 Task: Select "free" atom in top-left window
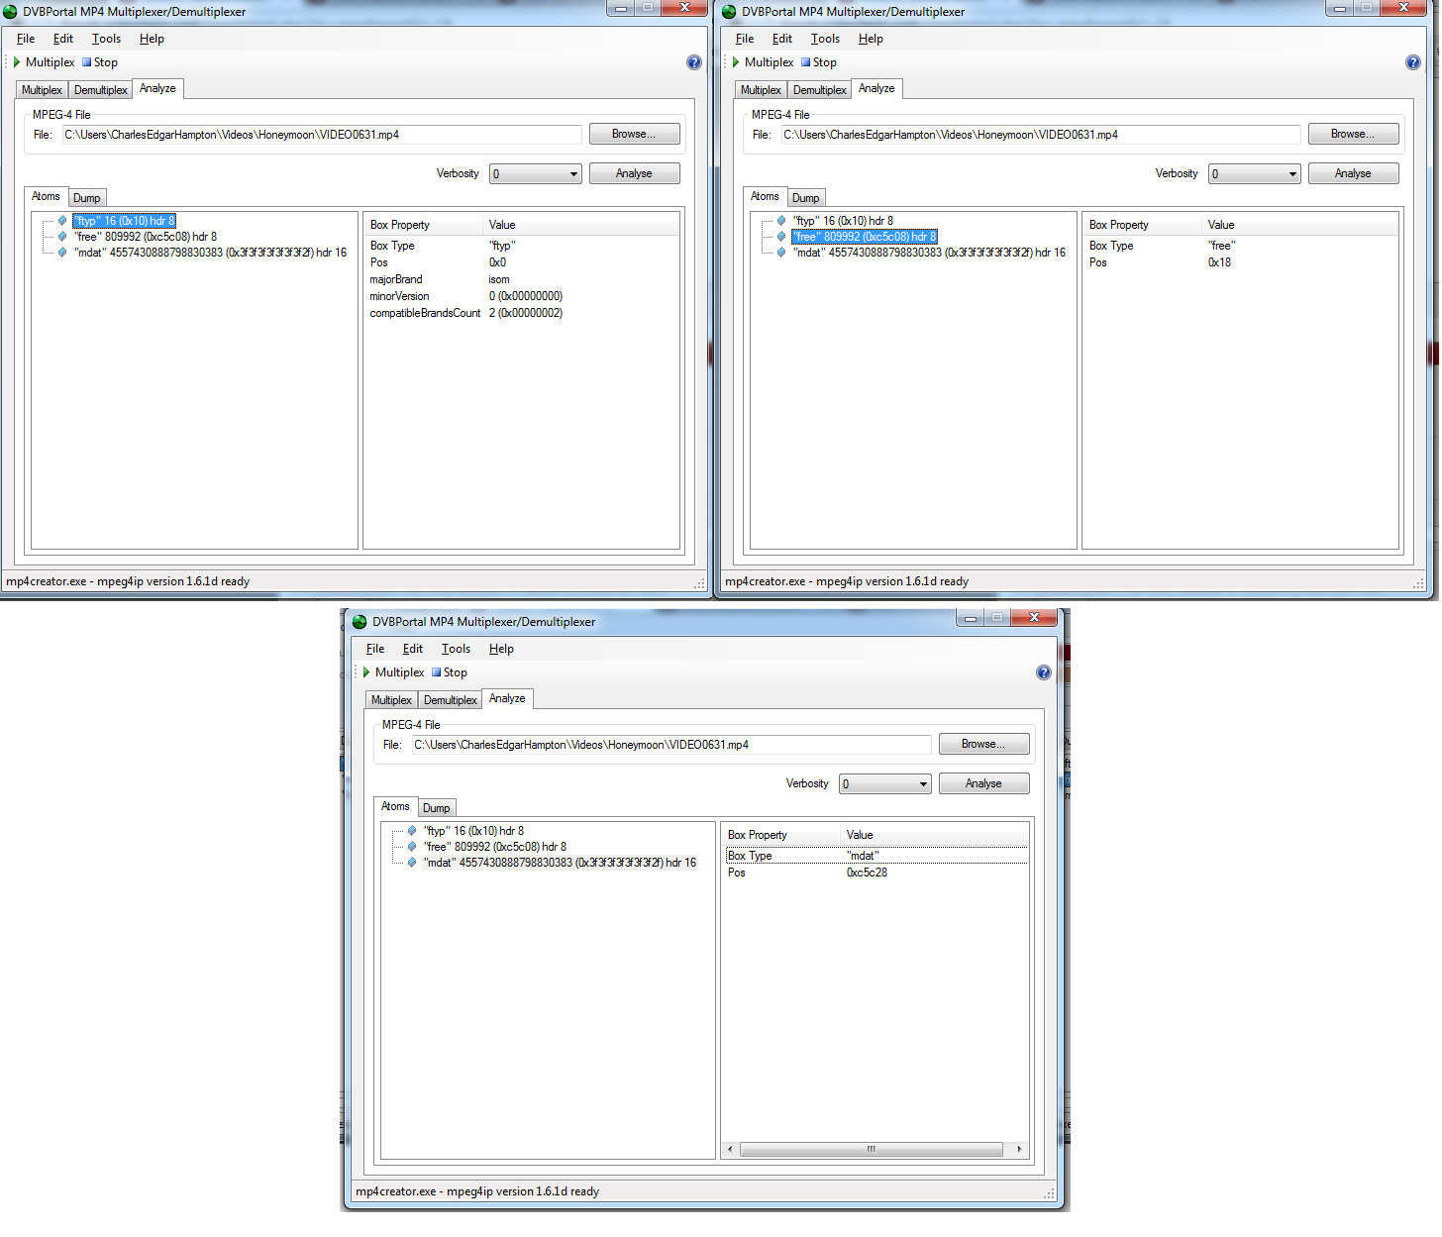[145, 237]
